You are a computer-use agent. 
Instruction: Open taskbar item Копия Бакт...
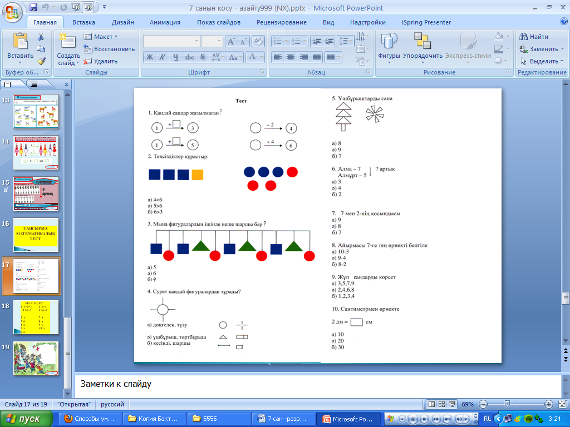pos(154,419)
